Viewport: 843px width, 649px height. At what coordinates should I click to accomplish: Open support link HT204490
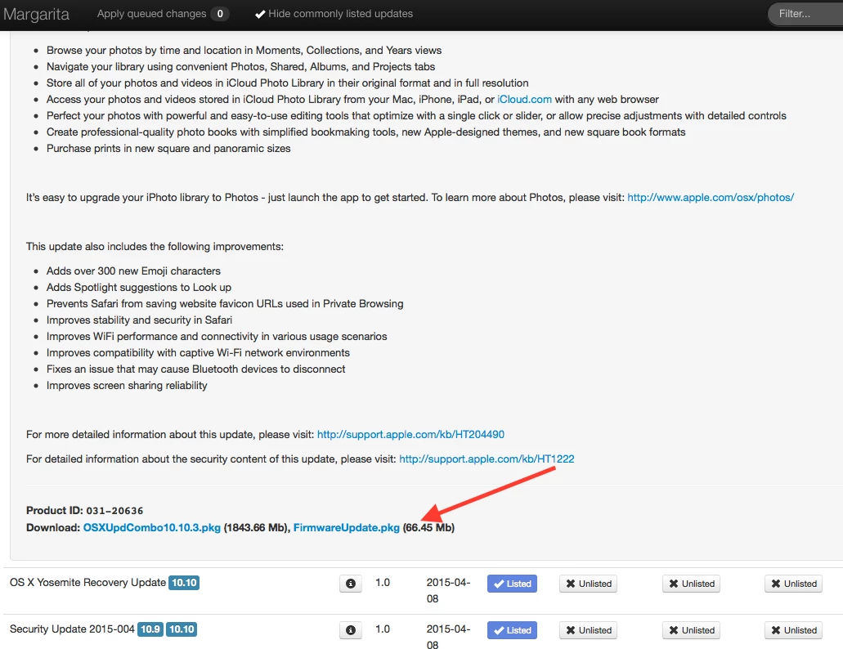[410, 434]
